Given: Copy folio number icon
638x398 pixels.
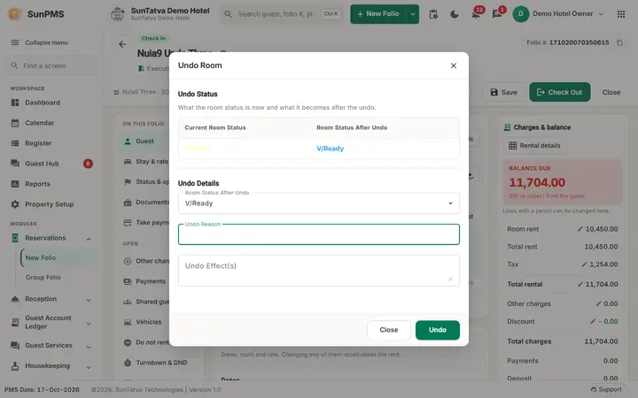Looking at the screenshot, I should (619, 42).
